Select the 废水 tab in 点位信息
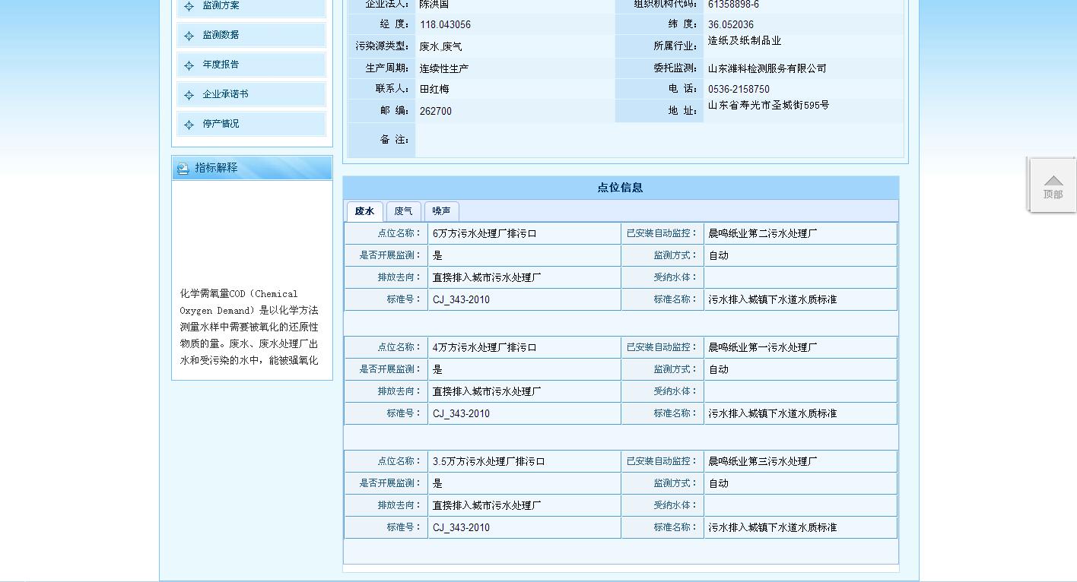The image size is (1077, 582). click(364, 211)
